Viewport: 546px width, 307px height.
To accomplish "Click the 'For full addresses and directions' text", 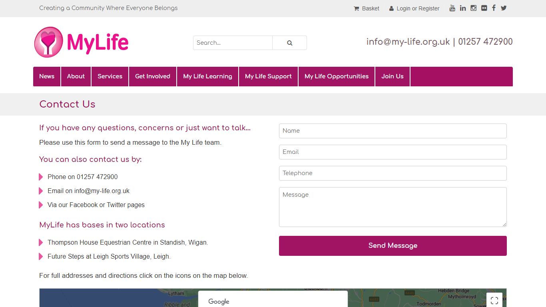I will (x=143, y=275).
